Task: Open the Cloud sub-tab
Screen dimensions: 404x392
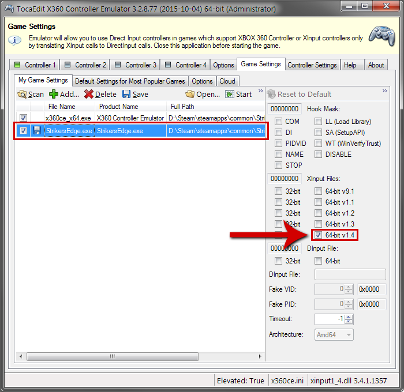Action: 227,81
